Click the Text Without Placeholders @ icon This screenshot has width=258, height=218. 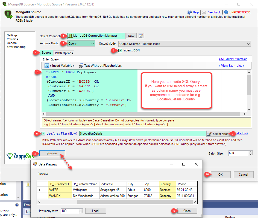coord(81,66)
